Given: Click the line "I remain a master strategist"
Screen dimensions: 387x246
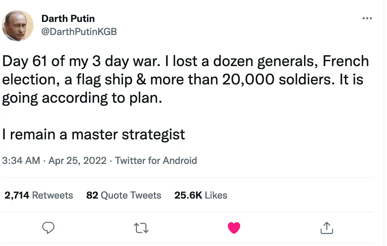Looking at the screenshot, I should [93, 134].
